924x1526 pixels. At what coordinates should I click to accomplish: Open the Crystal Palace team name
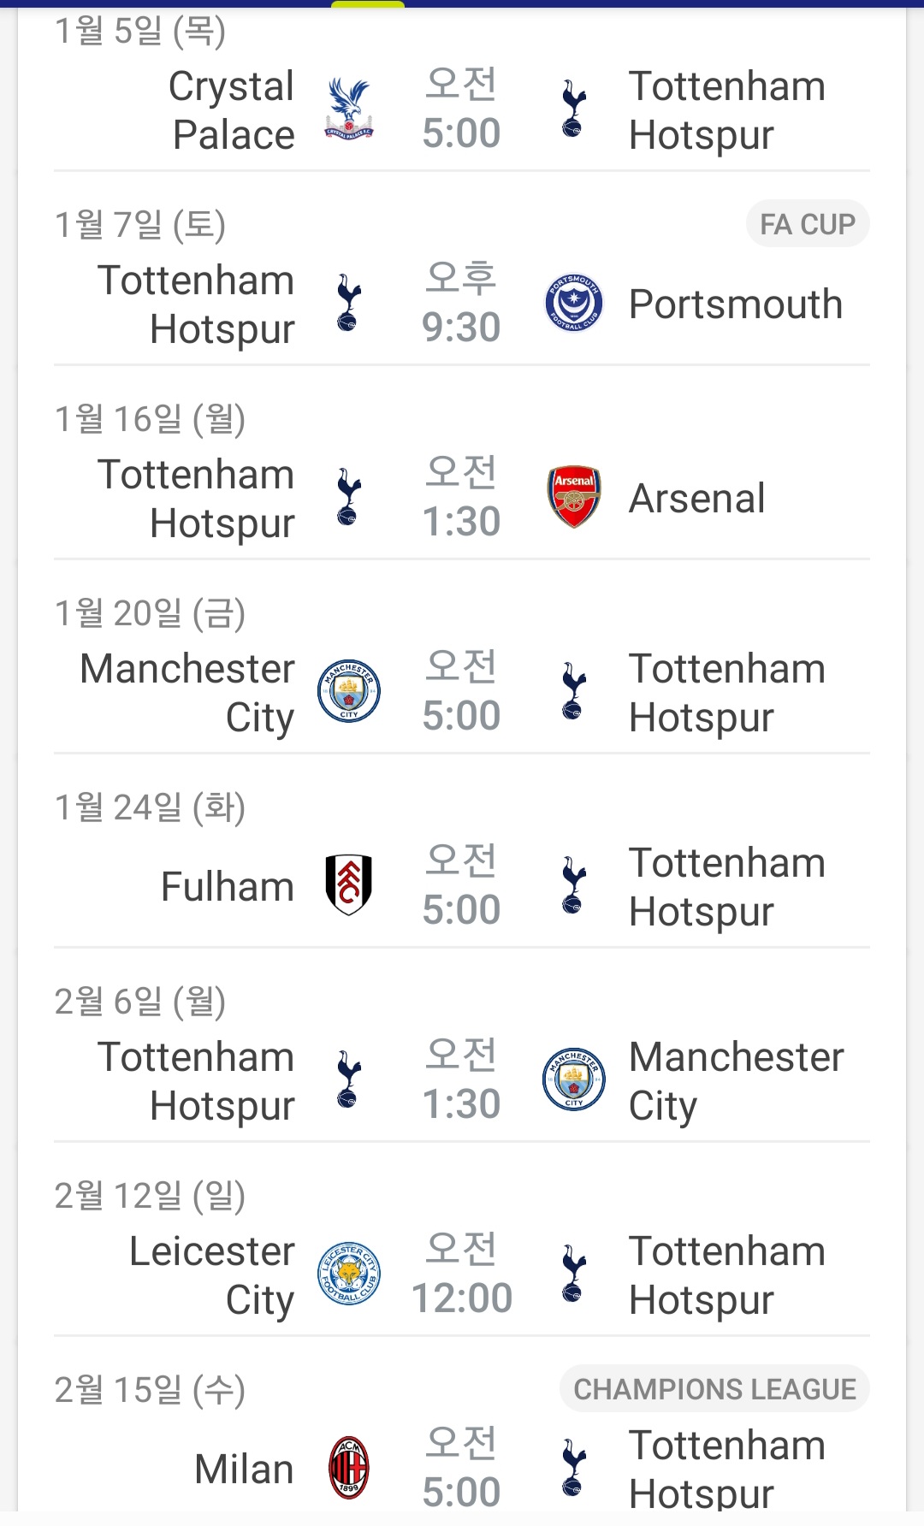tap(232, 110)
